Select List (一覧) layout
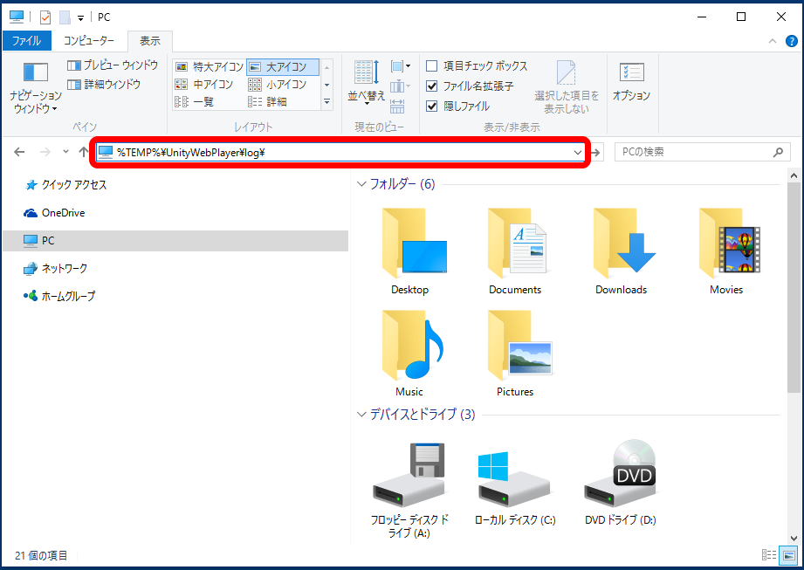This screenshot has height=570, width=804. [195, 101]
